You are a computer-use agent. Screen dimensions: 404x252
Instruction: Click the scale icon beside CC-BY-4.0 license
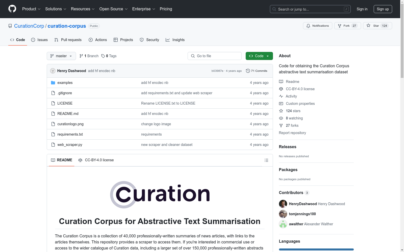[281, 89]
